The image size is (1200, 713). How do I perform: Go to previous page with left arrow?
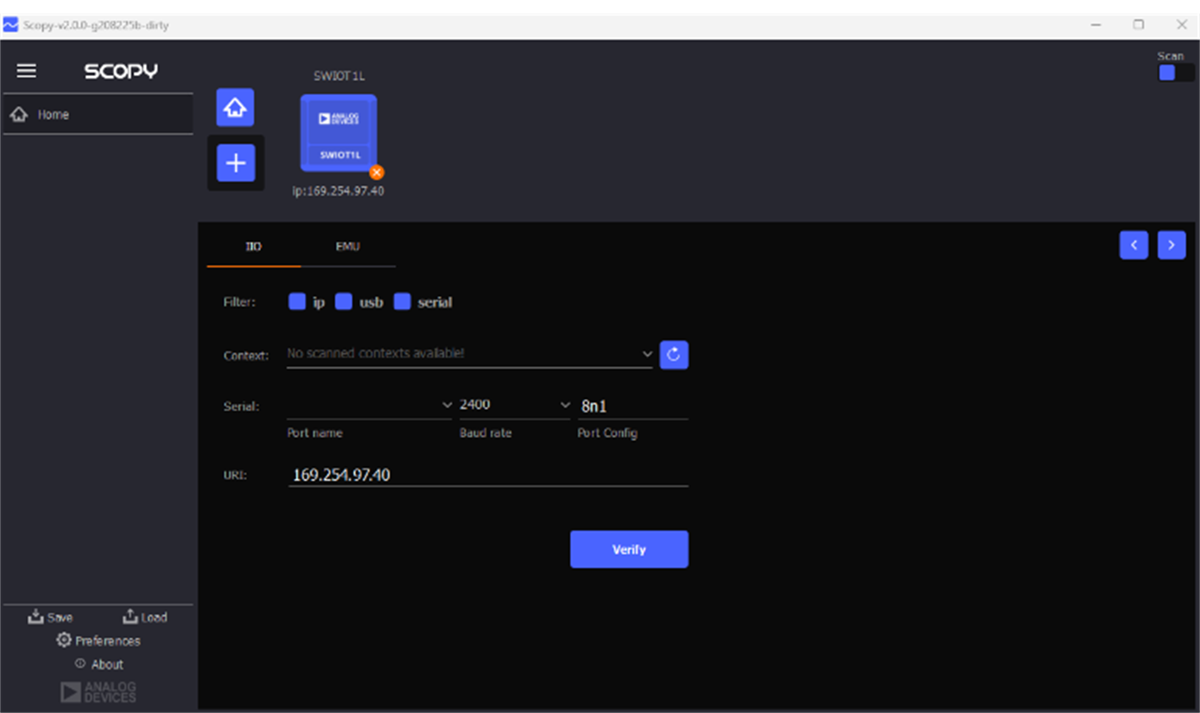(x=1133, y=245)
